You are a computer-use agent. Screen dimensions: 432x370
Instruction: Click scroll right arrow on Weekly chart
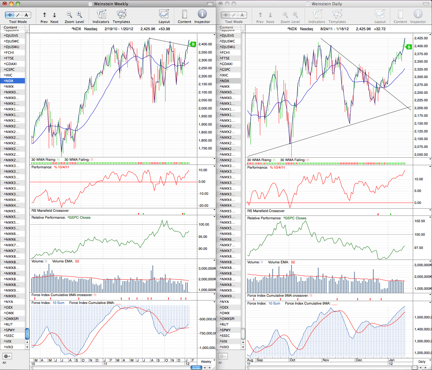coord(210,367)
